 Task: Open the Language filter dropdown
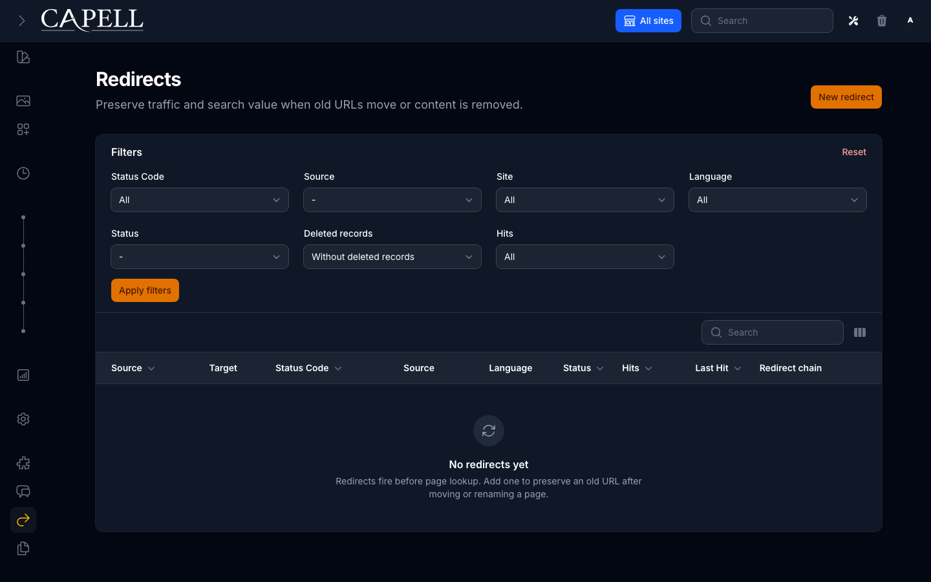(778, 200)
